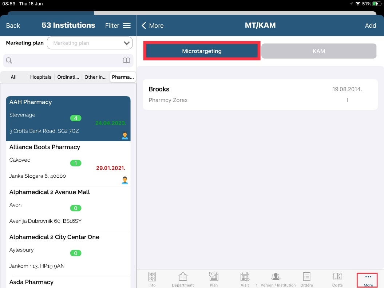Open the Orders icon
The height and width of the screenshot is (288, 384).
click(306, 277)
